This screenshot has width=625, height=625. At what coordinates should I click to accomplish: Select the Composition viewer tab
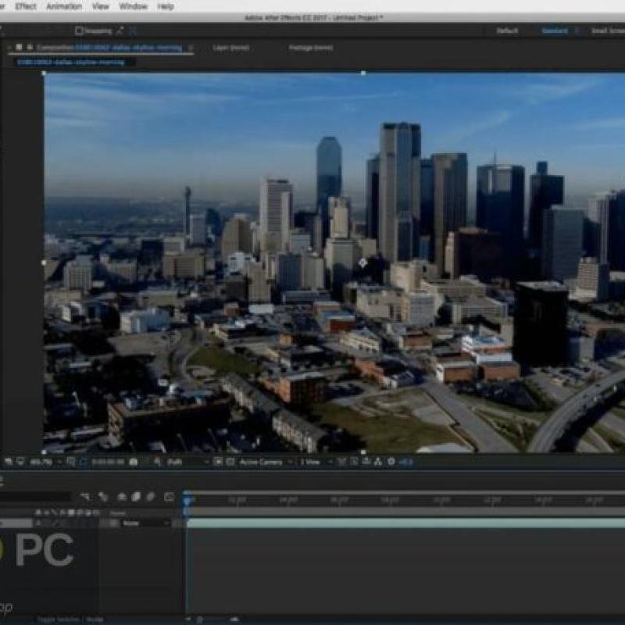[x=109, y=48]
